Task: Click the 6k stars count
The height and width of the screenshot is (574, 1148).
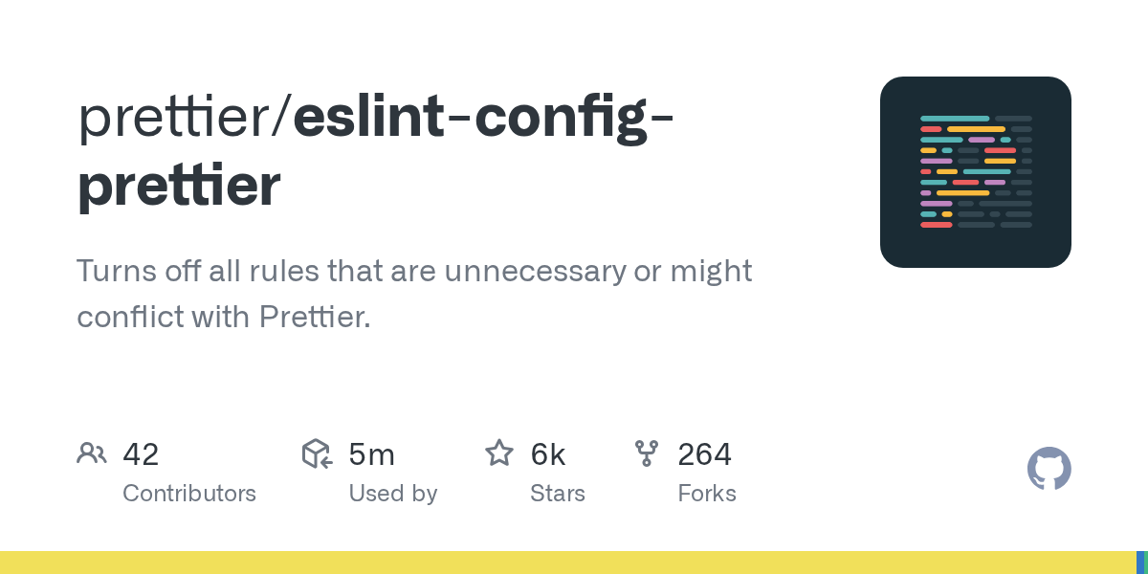Action: coord(548,454)
